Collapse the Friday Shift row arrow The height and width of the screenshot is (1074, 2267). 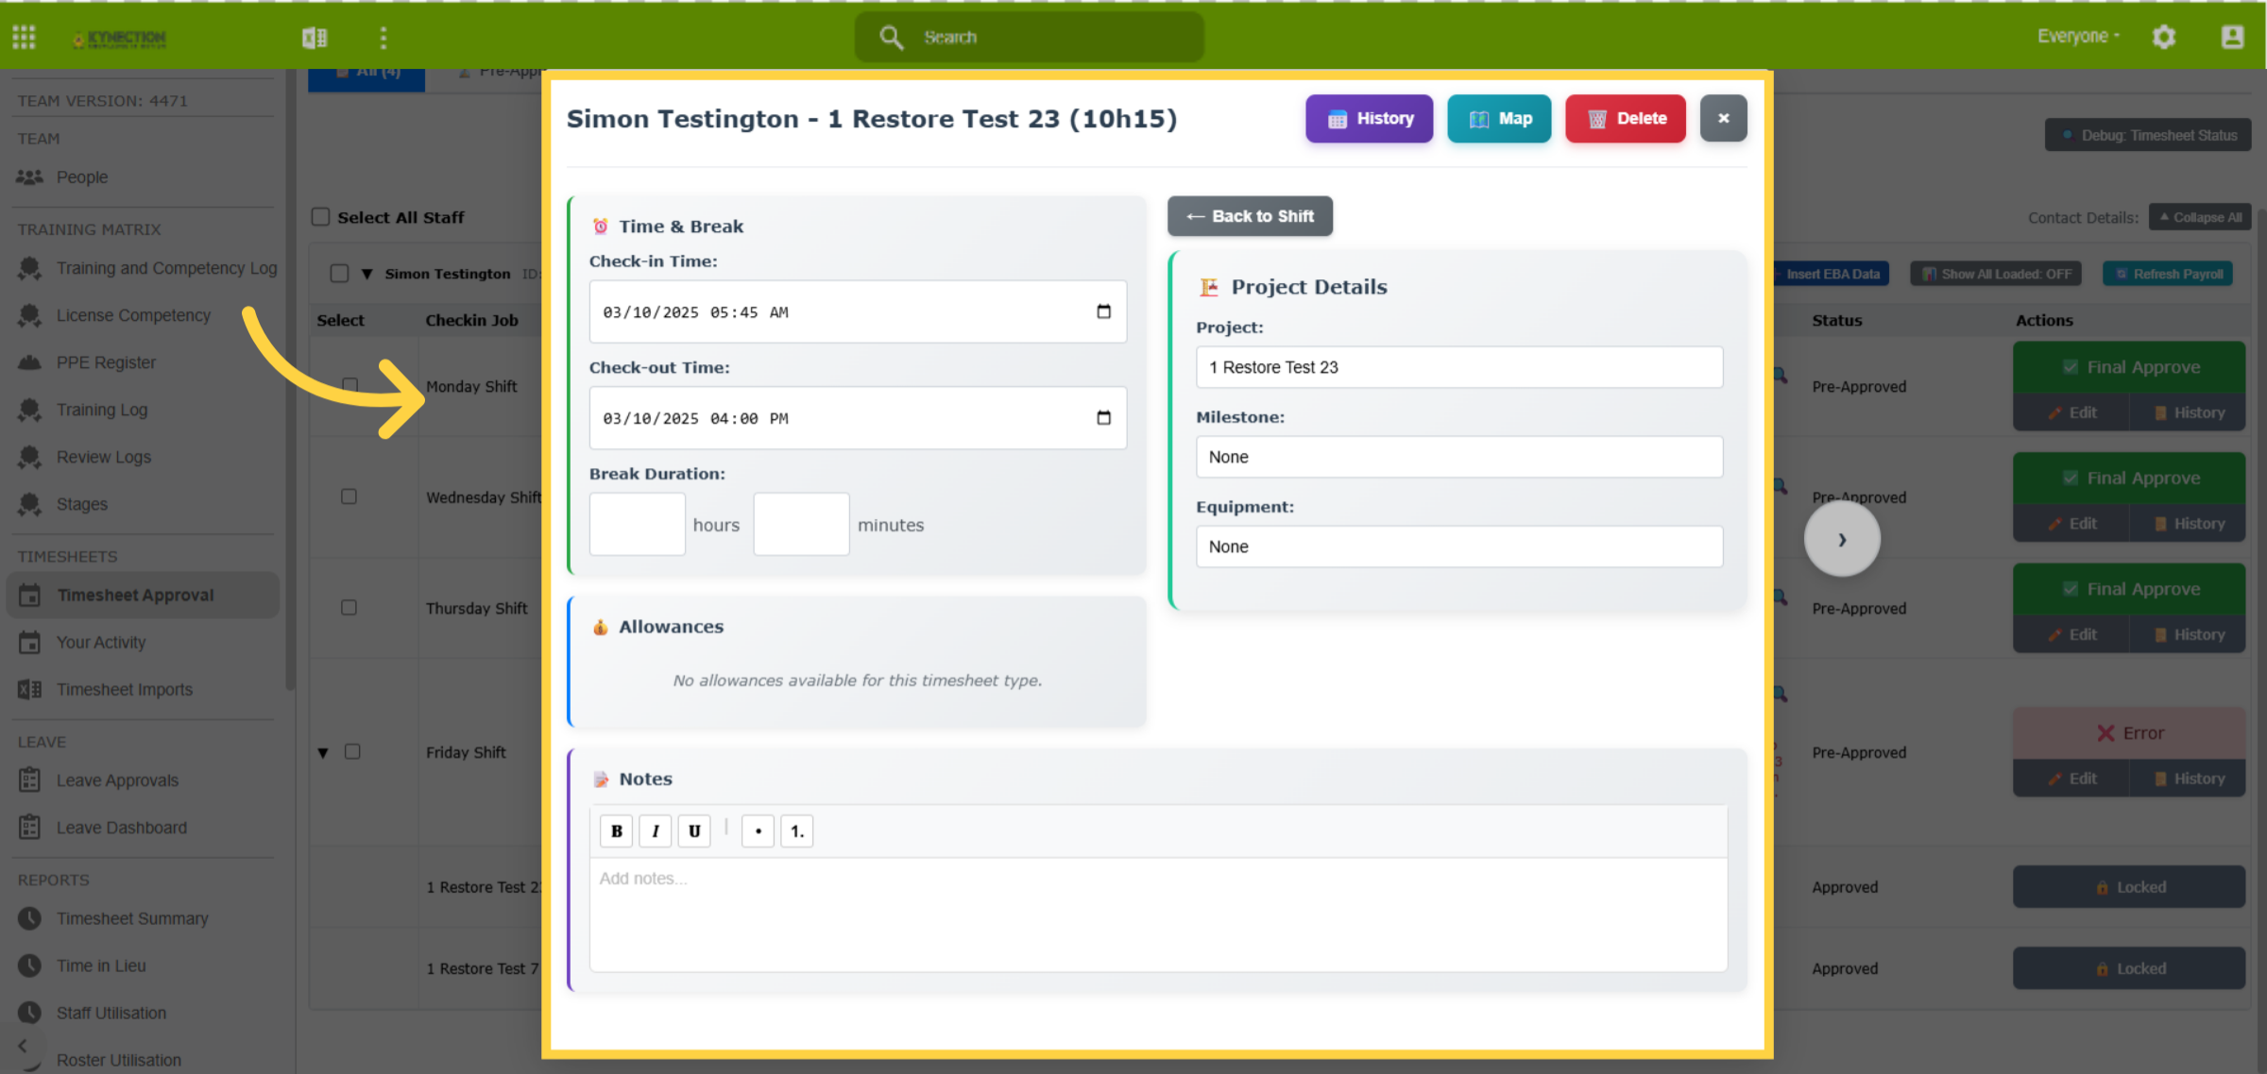tap(323, 753)
